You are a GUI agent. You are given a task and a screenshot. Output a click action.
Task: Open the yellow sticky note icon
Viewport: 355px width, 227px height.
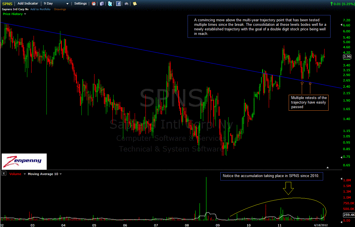coord(135,4)
